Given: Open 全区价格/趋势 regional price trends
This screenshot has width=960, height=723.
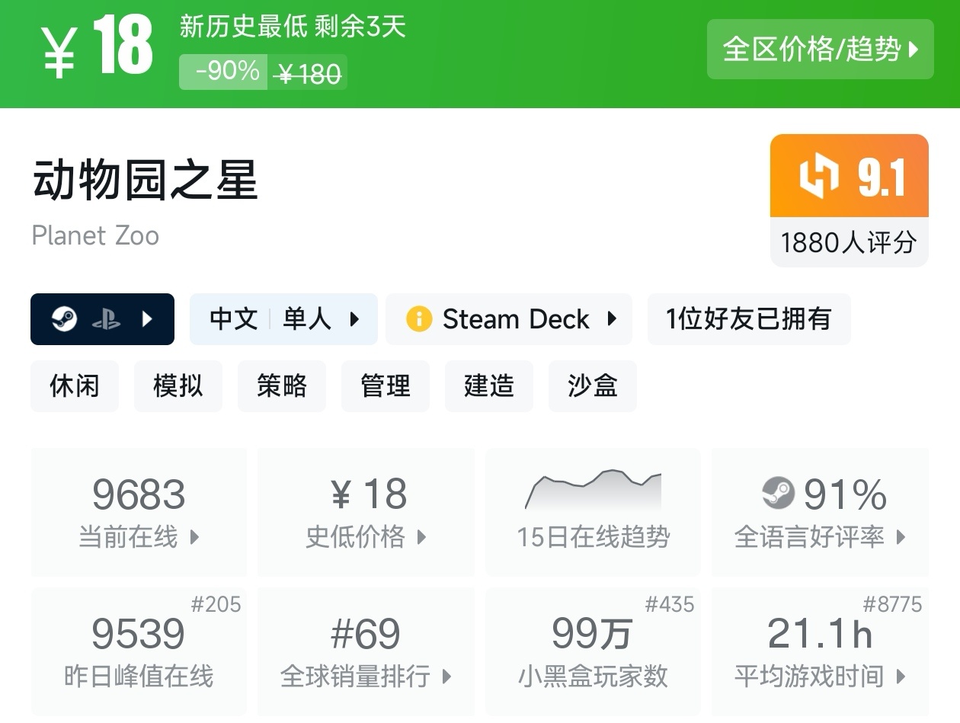Looking at the screenshot, I should (820, 50).
